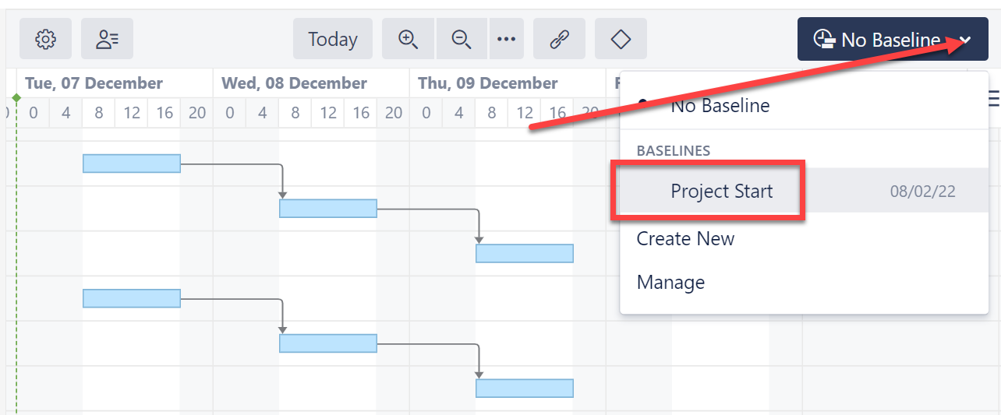This screenshot has height=415, width=1001.
Task: Click the green today marker on timeline
Action: click(x=16, y=97)
